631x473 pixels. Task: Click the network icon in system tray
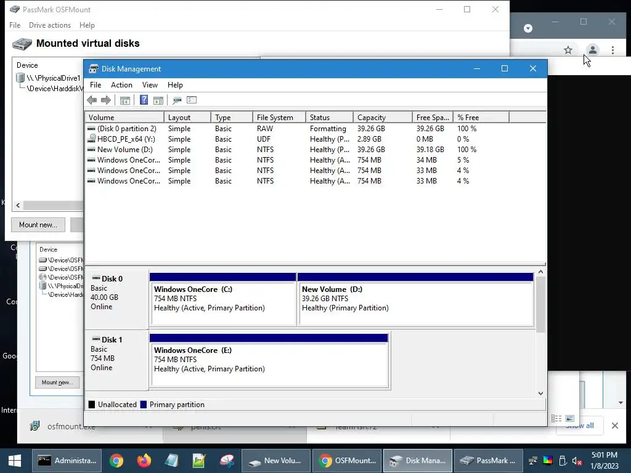(533, 461)
